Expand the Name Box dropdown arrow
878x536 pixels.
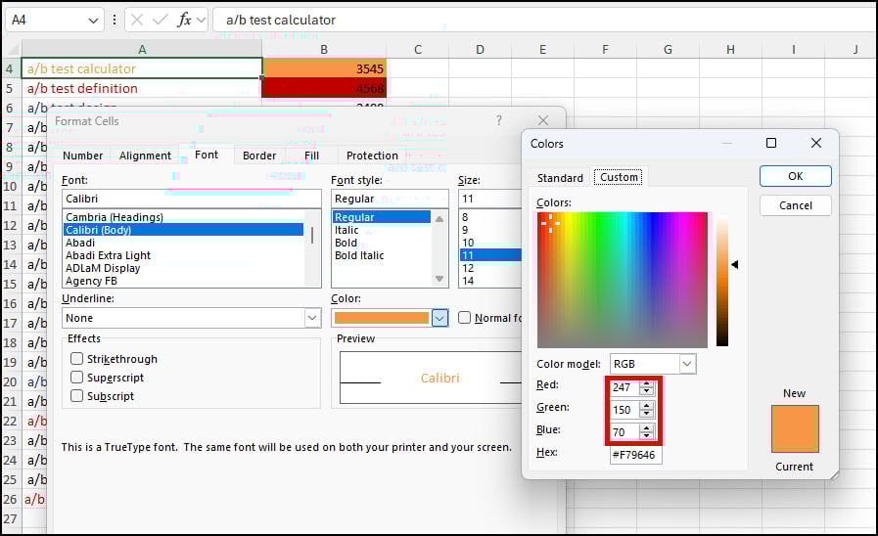(93, 21)
